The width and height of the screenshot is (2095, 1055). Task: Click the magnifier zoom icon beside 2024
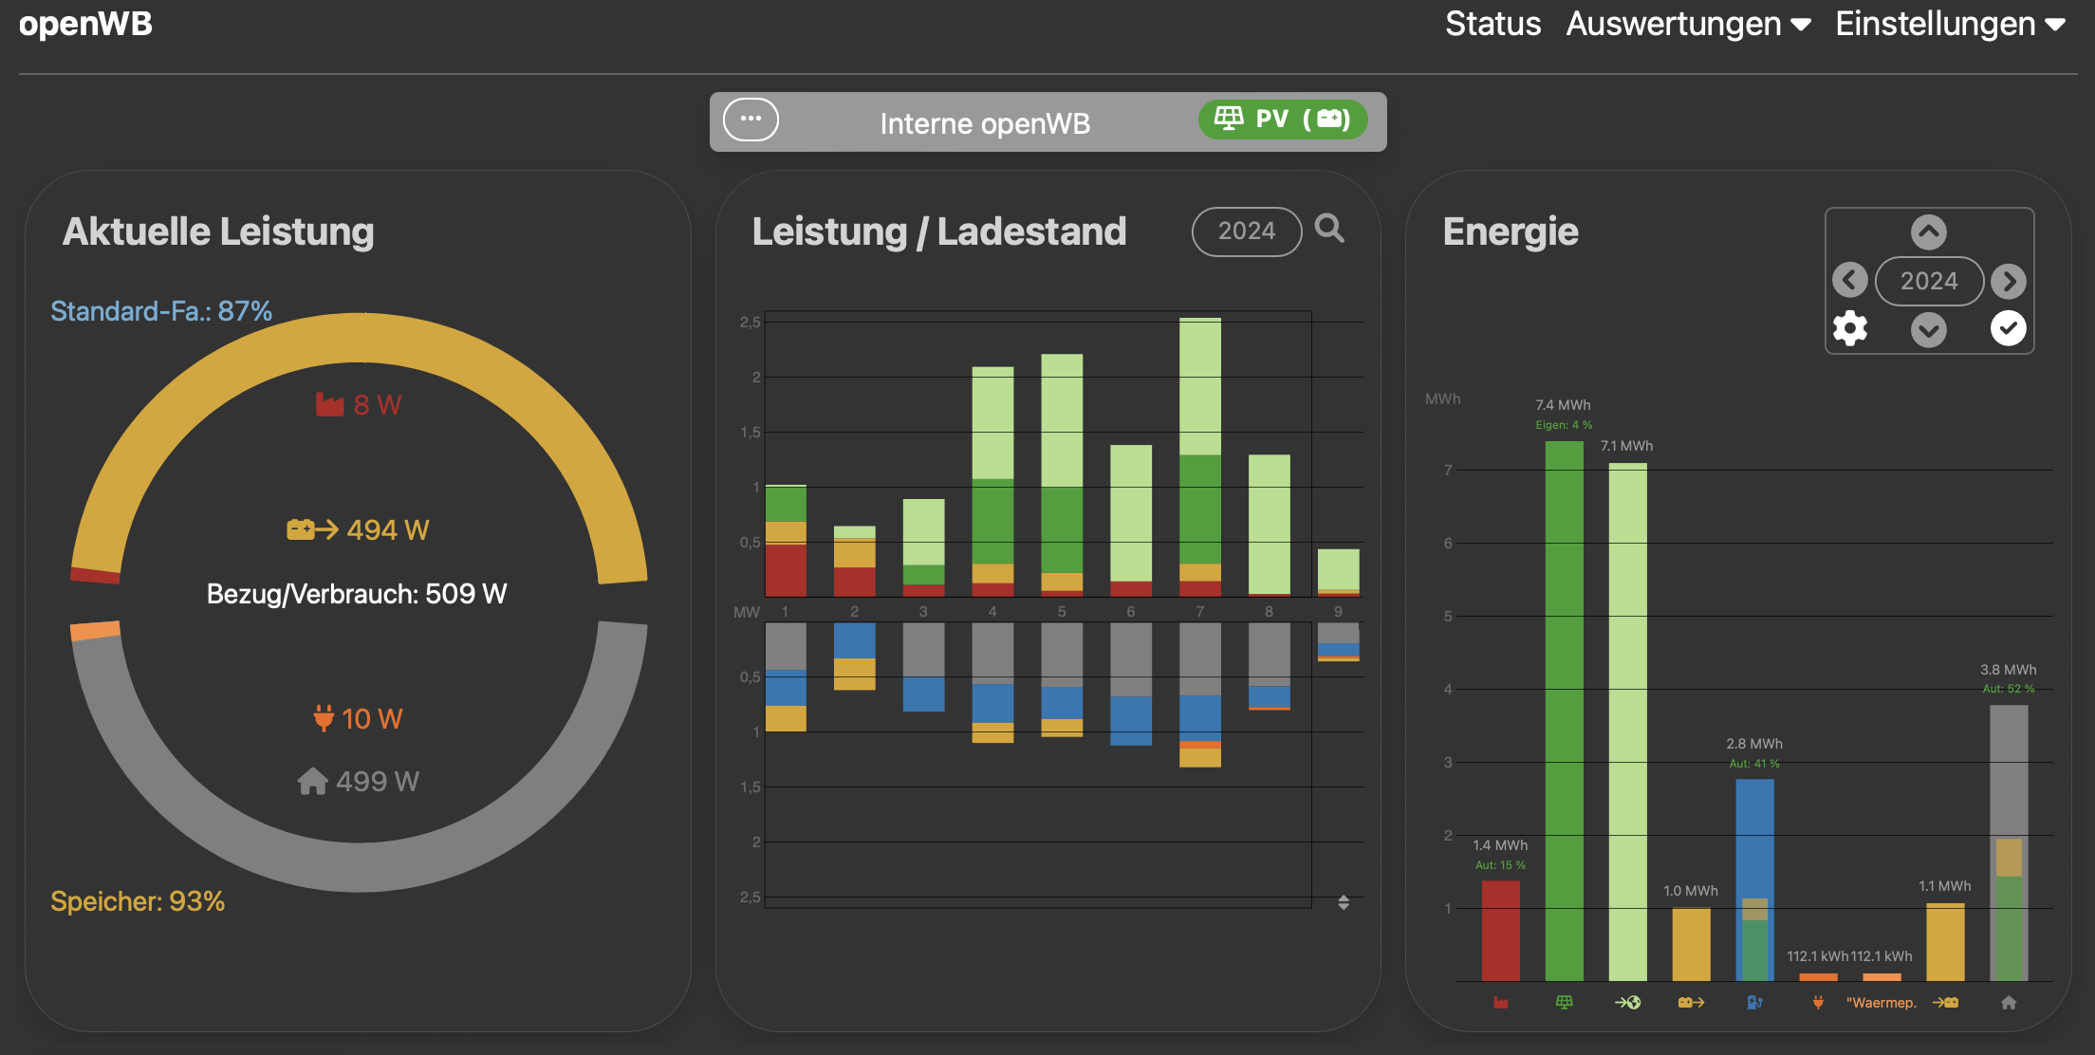click(x=1329, y=229)
